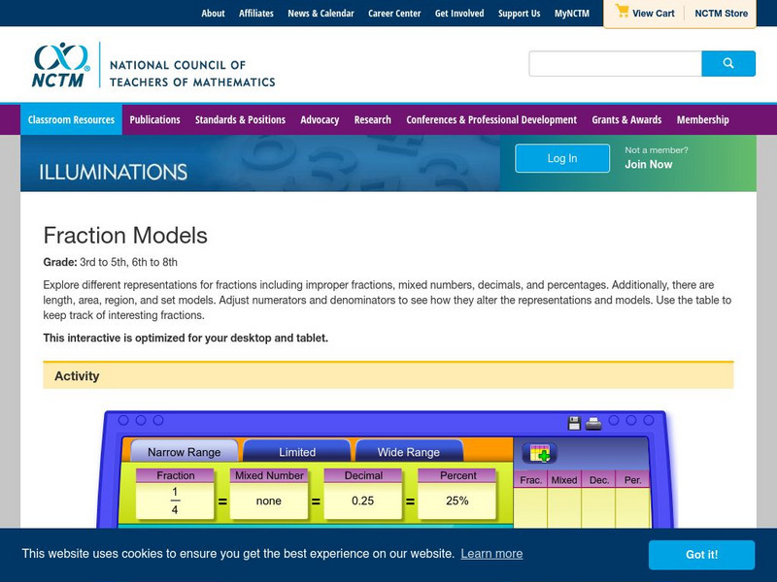Click the Mixed table column header
Image resolution: width=777 pixels, height=582 pixels.
pyautogui.click(x=564, y=479)
